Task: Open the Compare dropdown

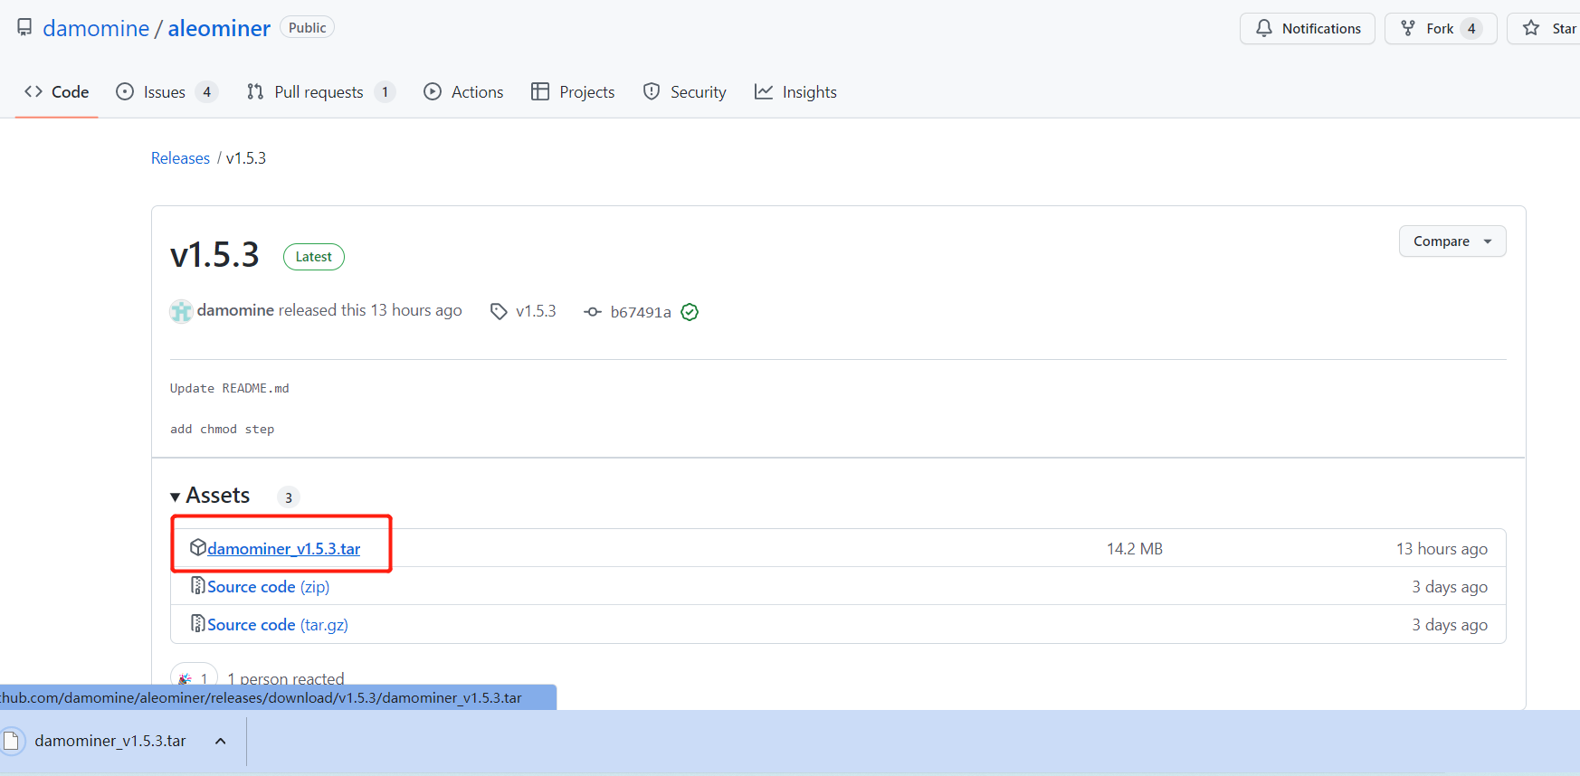Action: coord(1452,241)
